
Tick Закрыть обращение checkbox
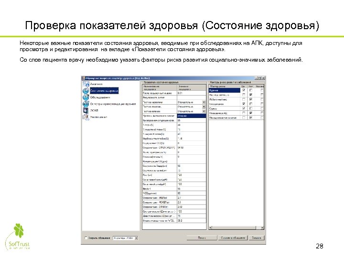click(x=86, y=238)
